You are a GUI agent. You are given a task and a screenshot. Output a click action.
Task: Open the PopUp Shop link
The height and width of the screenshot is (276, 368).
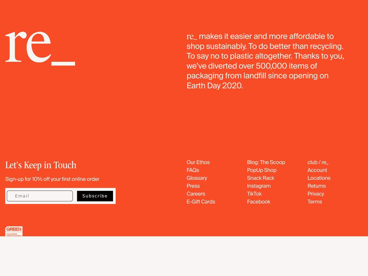(x=262, y=170)
